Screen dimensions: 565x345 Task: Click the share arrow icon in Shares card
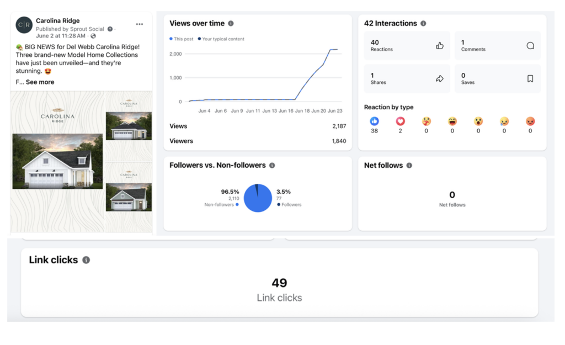(440, 78)
